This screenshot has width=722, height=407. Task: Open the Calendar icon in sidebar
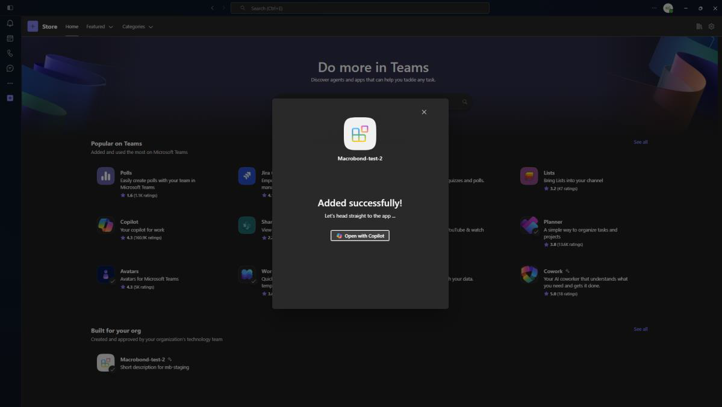point(10,38)
